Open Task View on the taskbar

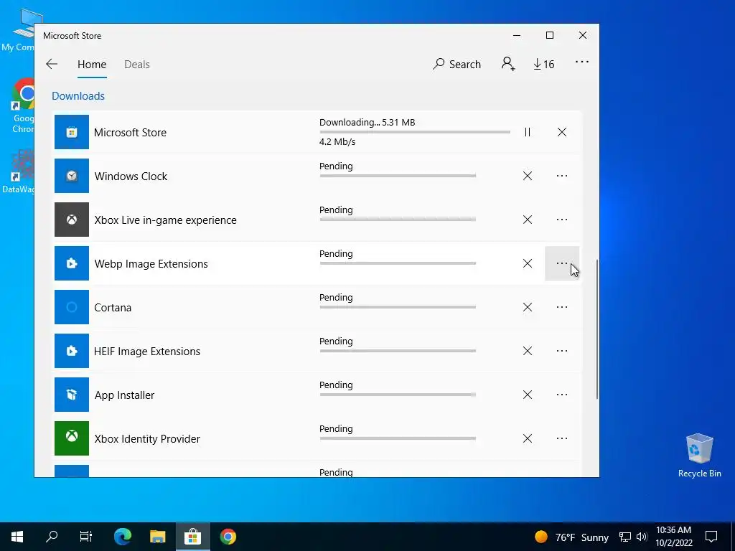tap(86, 537)
